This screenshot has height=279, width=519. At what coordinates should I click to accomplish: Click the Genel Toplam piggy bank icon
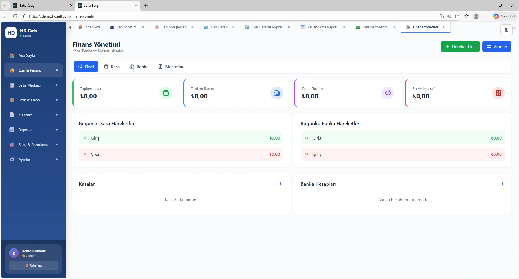click(388, 93)
